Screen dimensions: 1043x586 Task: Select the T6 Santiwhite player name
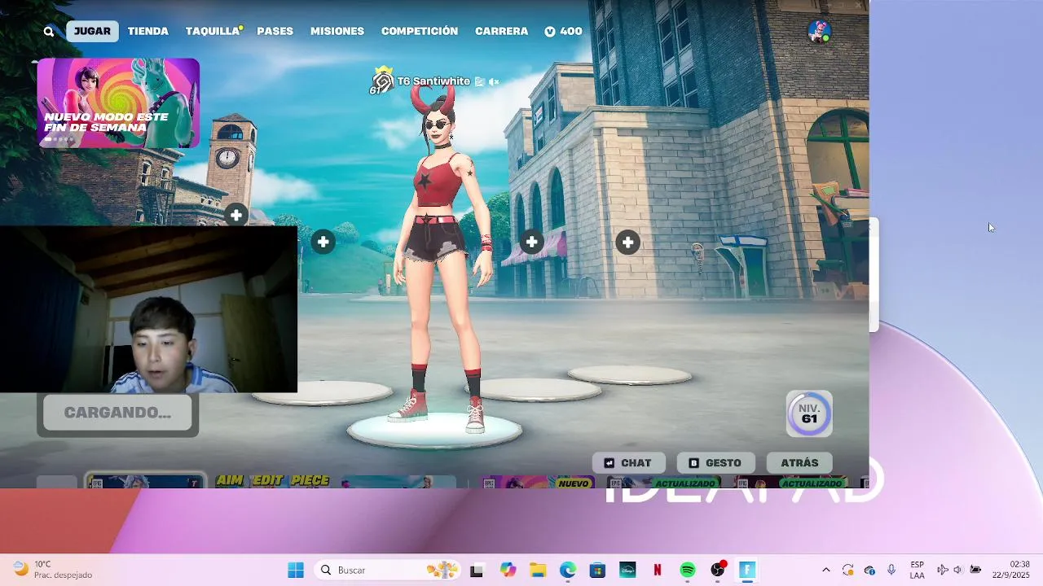click(433, 81)
